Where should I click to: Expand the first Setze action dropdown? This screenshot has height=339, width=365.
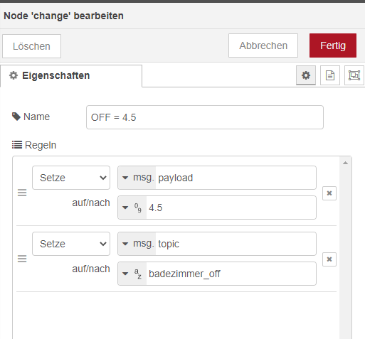pyautogui.click(x=71, y=178)
